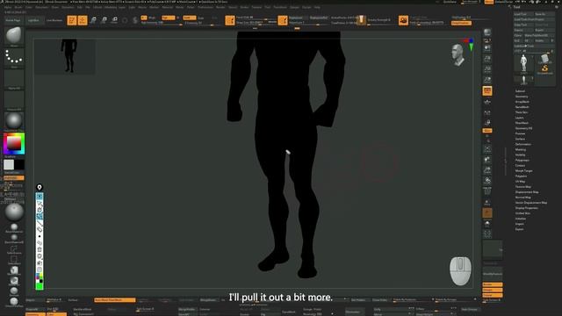Enable Draw mode in top shelf

pyautogui.click(x=83, y=20)
